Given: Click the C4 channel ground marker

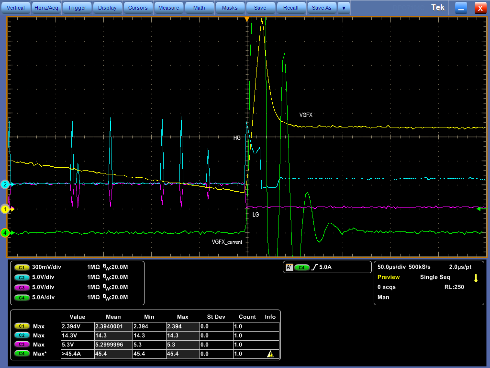Looking at the screenshot, I should (x=5, y=233).
